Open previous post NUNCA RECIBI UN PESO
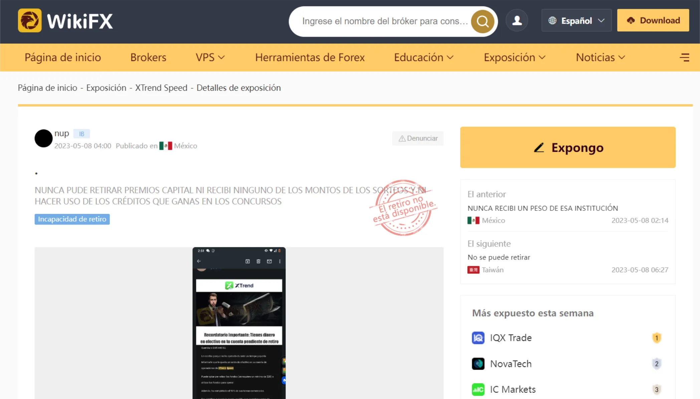 (x=543, y=208)
